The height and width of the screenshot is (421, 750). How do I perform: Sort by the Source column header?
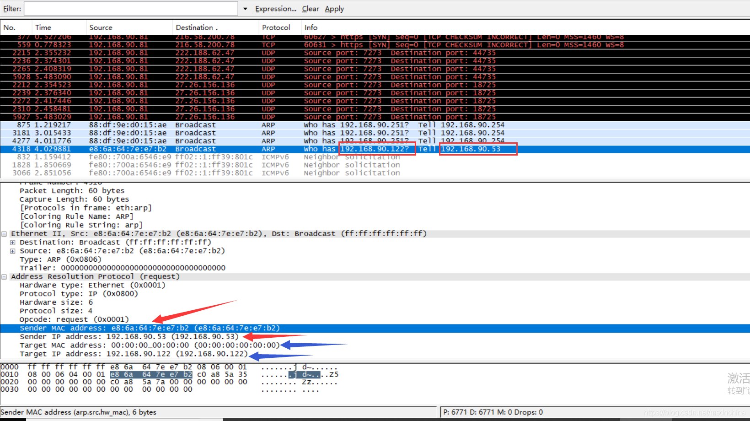129,27
